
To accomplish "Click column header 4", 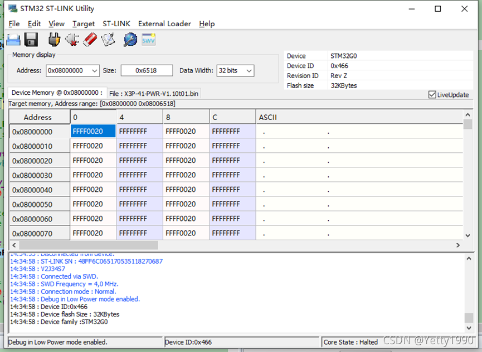I will click(139, 117).
